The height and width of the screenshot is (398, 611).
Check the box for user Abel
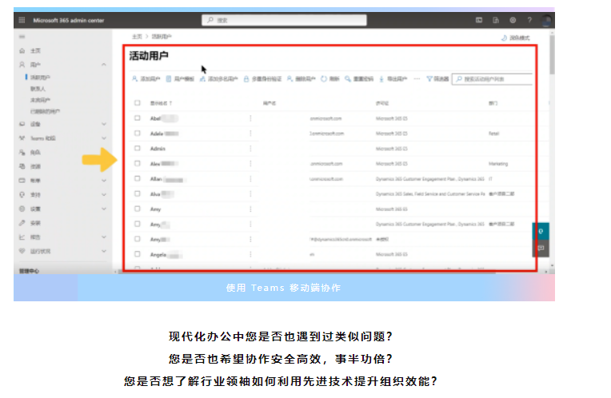pos(138,118)
